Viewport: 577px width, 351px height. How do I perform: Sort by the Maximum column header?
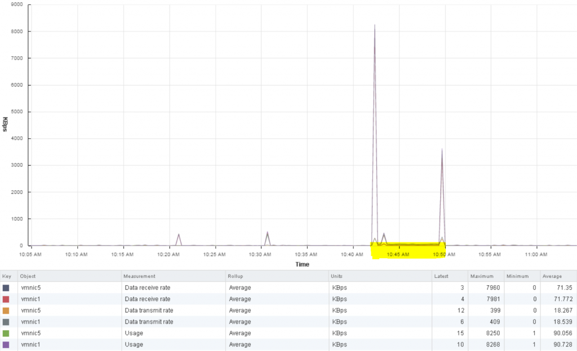481,276
